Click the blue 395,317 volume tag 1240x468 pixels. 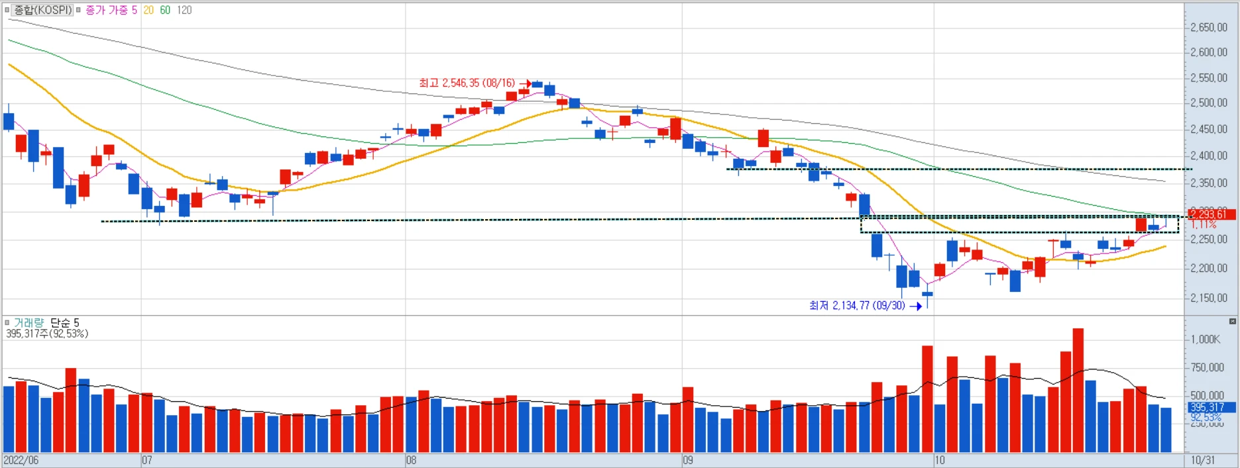[1212, 407]
